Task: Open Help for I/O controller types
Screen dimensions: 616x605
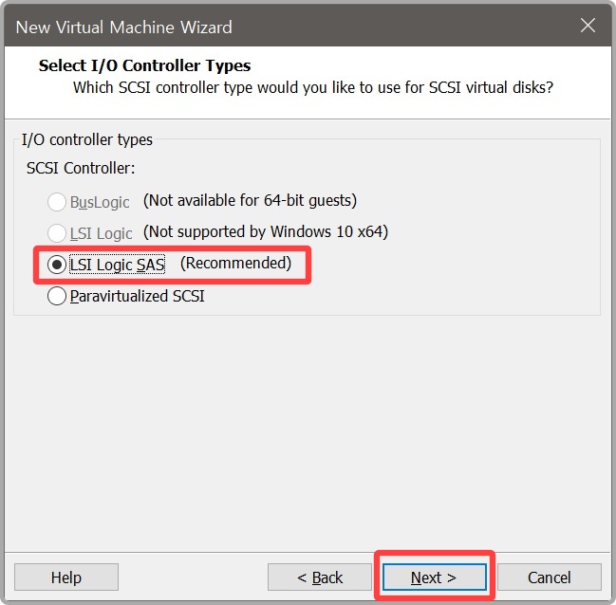Action: 66,577
